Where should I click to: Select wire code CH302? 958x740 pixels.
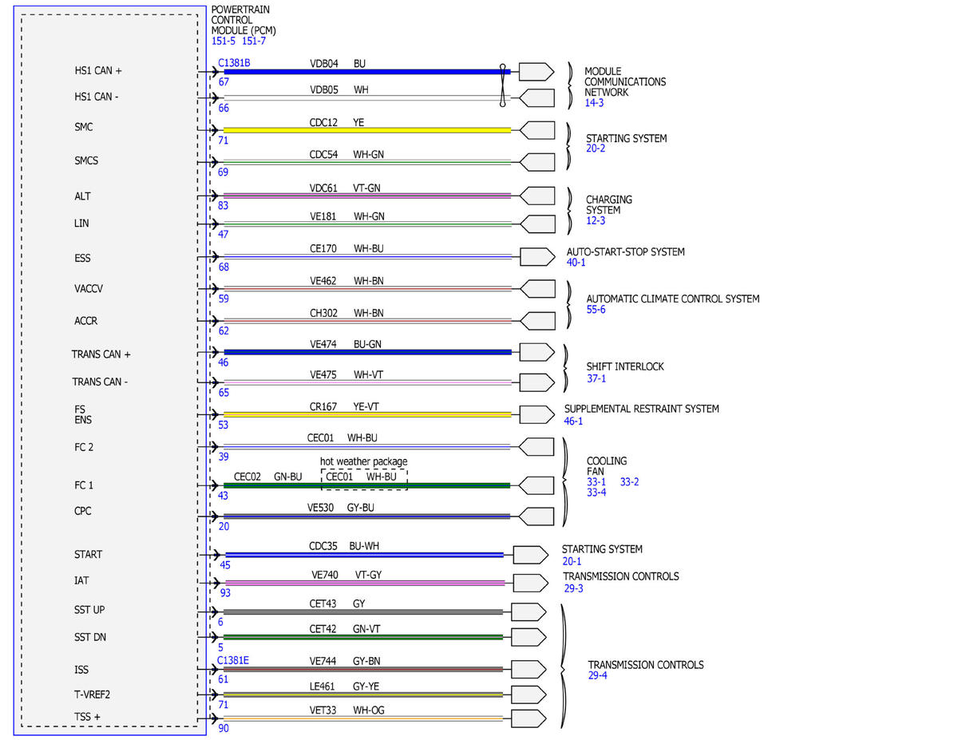[323, 314]
